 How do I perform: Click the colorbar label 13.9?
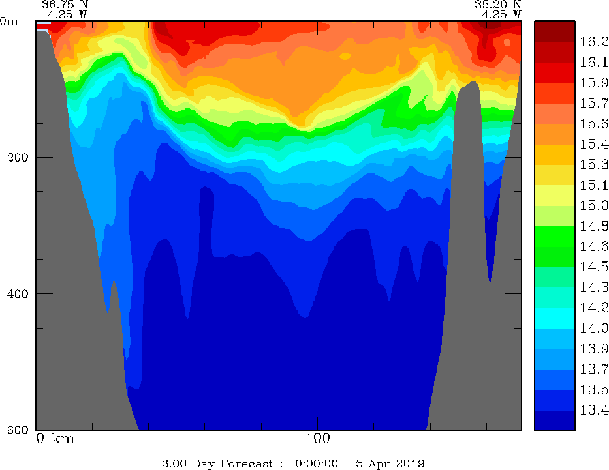pyautogui.click(x=594, y=349)
